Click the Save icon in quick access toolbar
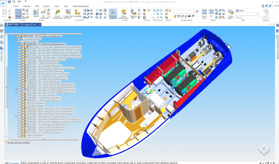 tap(9, 2)
